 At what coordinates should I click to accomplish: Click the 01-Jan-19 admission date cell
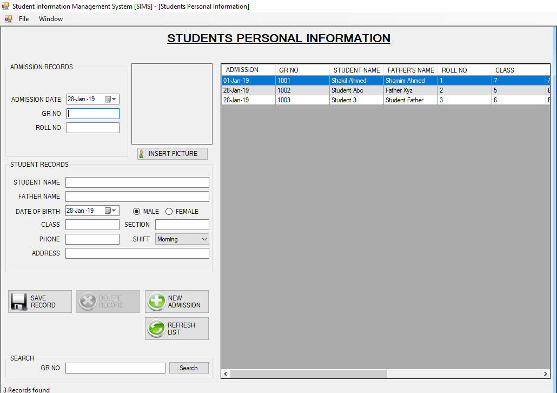click(x=248, y=81)
